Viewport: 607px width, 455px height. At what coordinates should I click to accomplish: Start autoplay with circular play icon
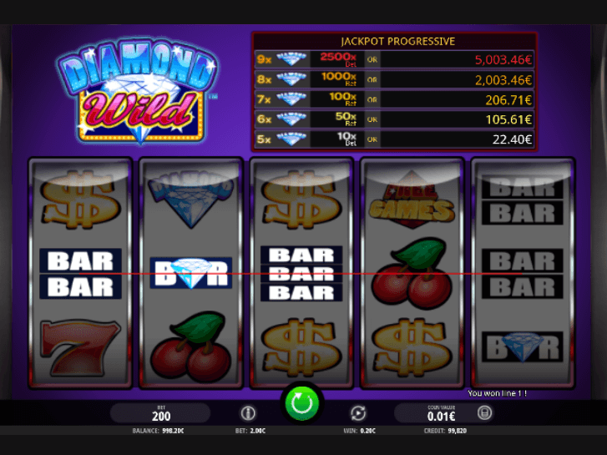click(x=358, y=413)
